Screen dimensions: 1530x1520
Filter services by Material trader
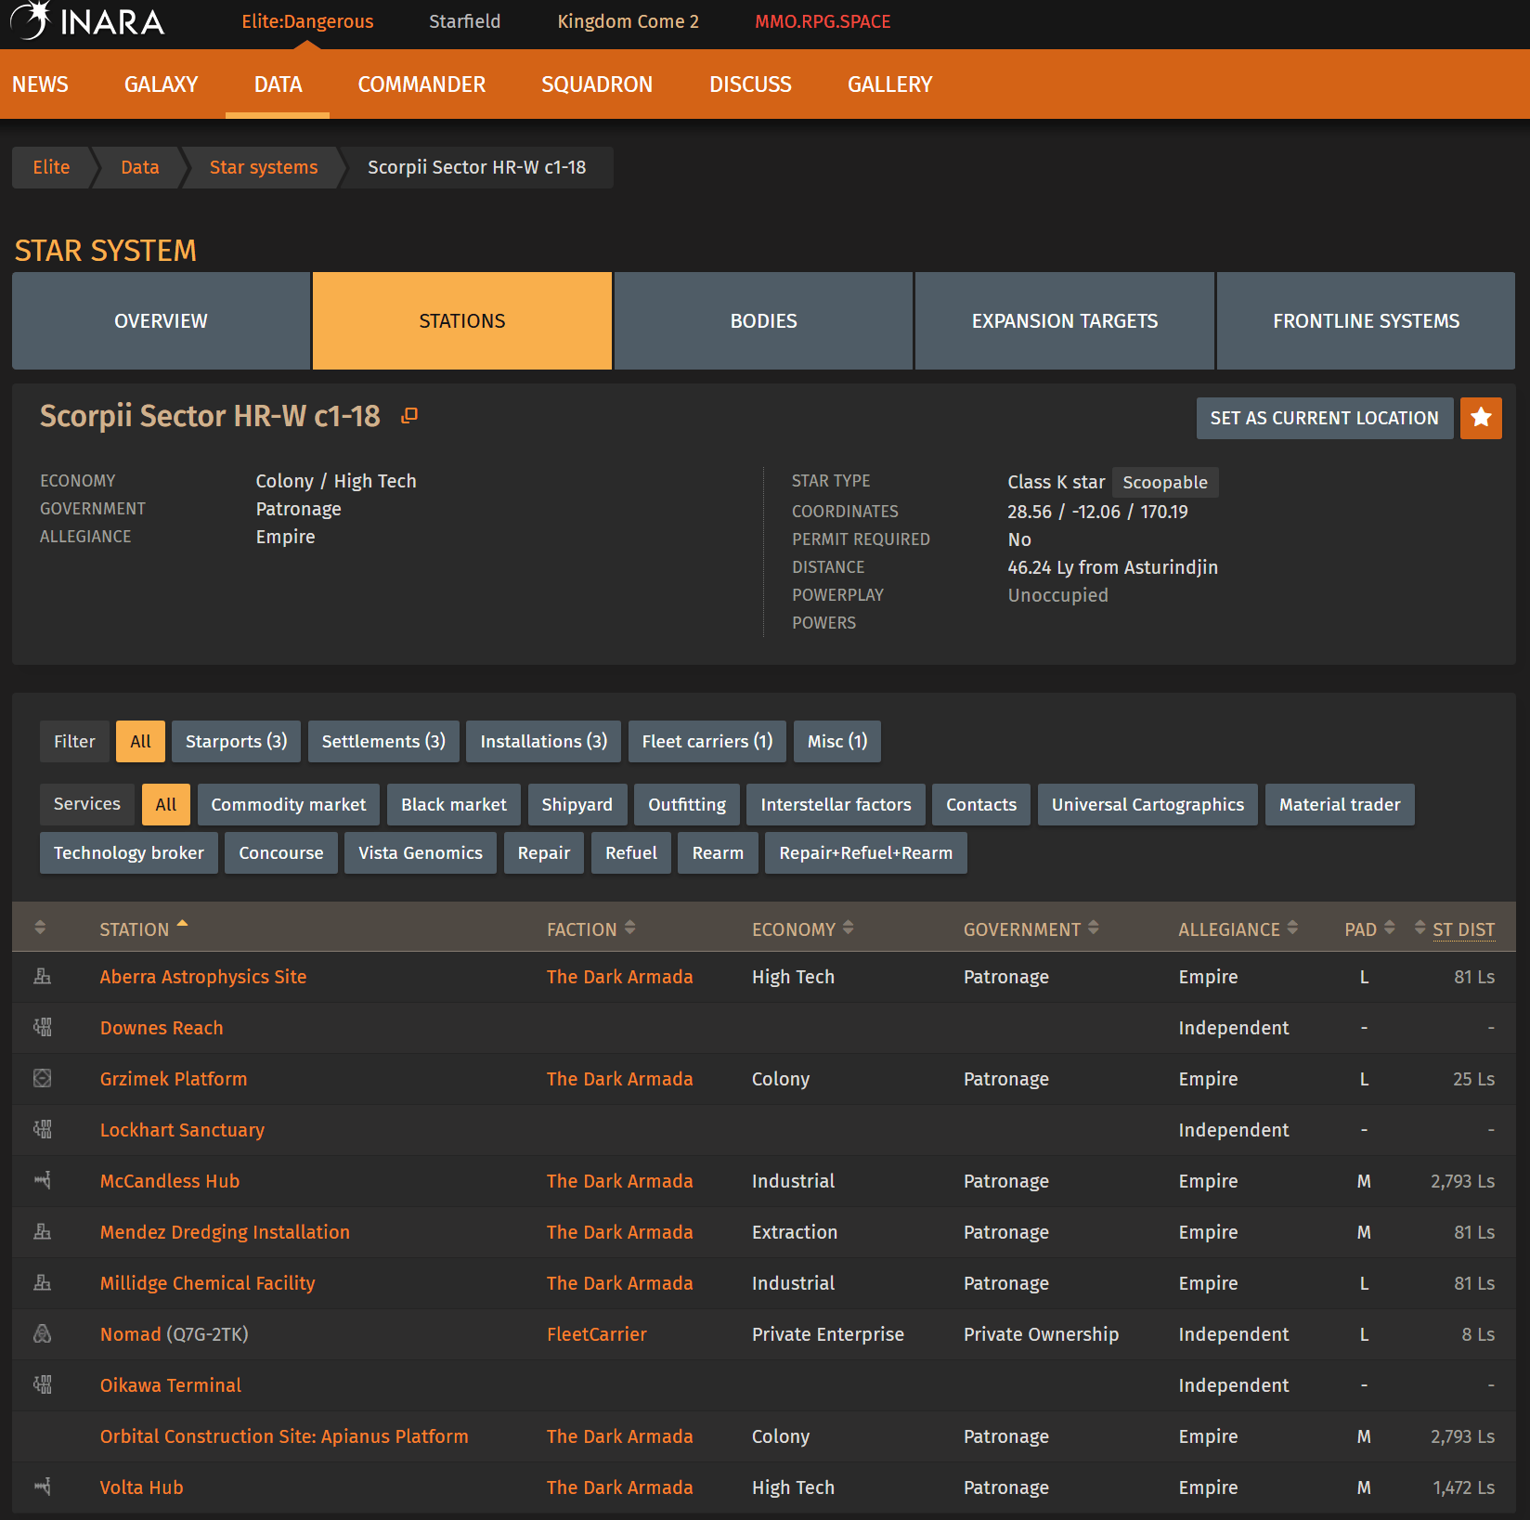click(1340, 805)
